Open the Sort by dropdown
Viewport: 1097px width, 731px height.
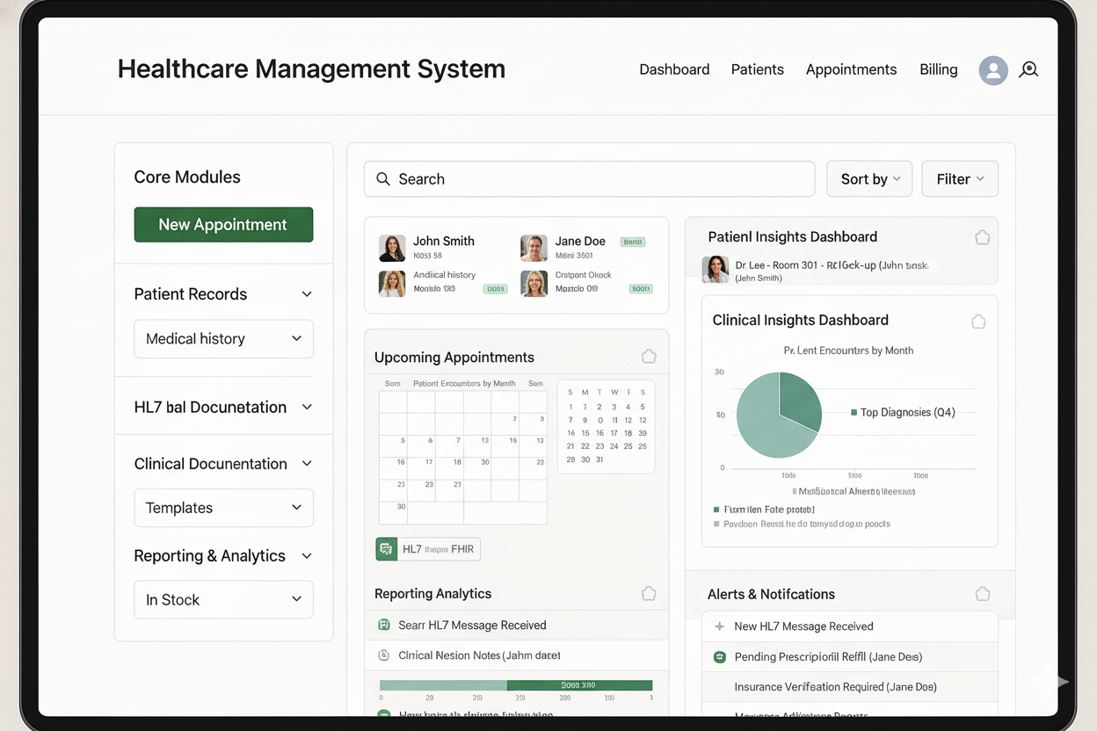[868, 178]
